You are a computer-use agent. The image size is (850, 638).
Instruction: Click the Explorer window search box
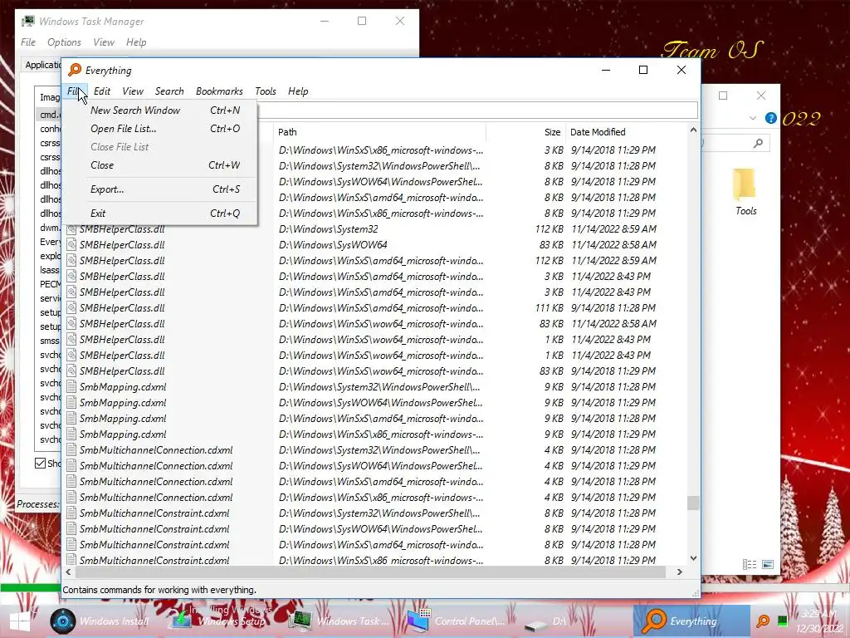[x=735, y=143]
